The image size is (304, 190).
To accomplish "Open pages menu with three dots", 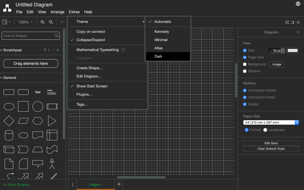I will [x=73, y=184].
